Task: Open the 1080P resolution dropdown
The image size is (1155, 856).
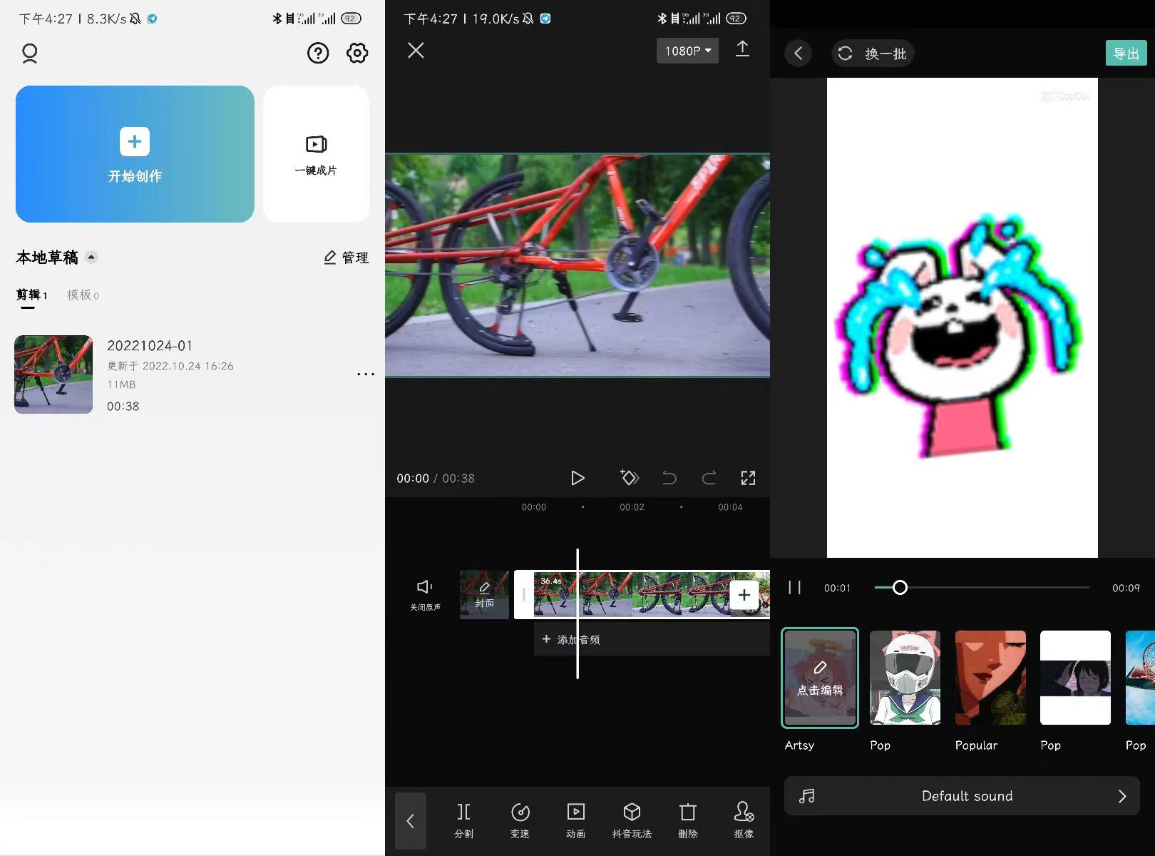Action: (687, 51)
